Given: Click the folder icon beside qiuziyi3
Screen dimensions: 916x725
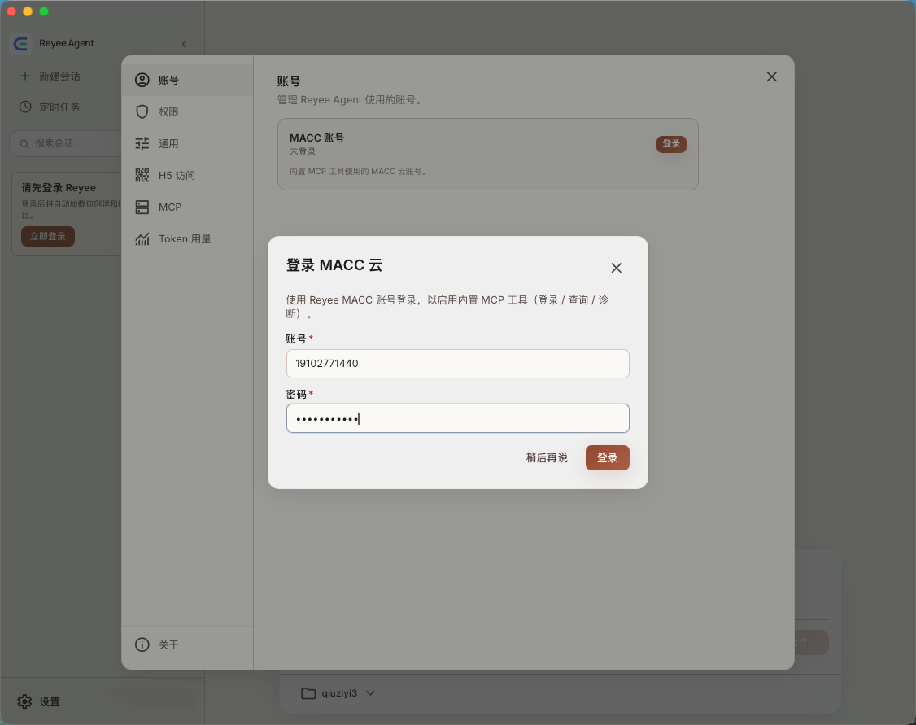Looking at the screenshot, I should click(308, 693).
